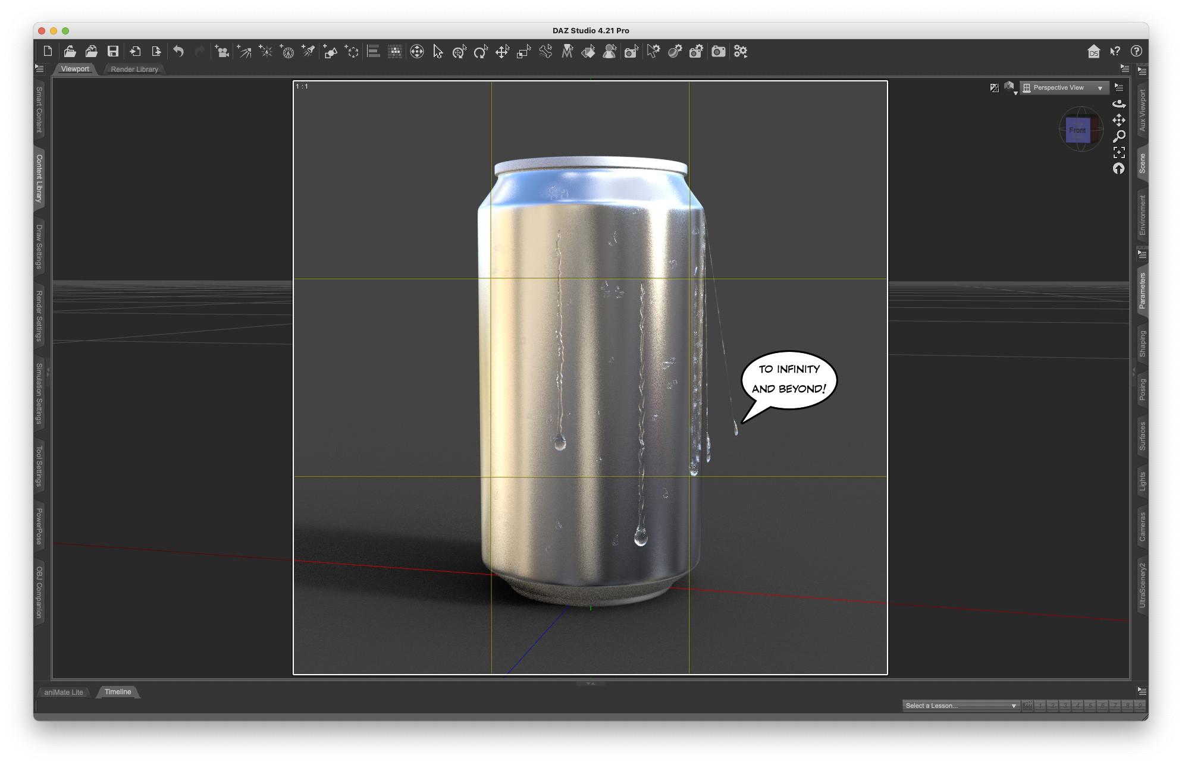Image resolution: width=1182 pixels, height=765 pixels.
Task: Click the Create New Camera icon
Action: tap(221, 52)
